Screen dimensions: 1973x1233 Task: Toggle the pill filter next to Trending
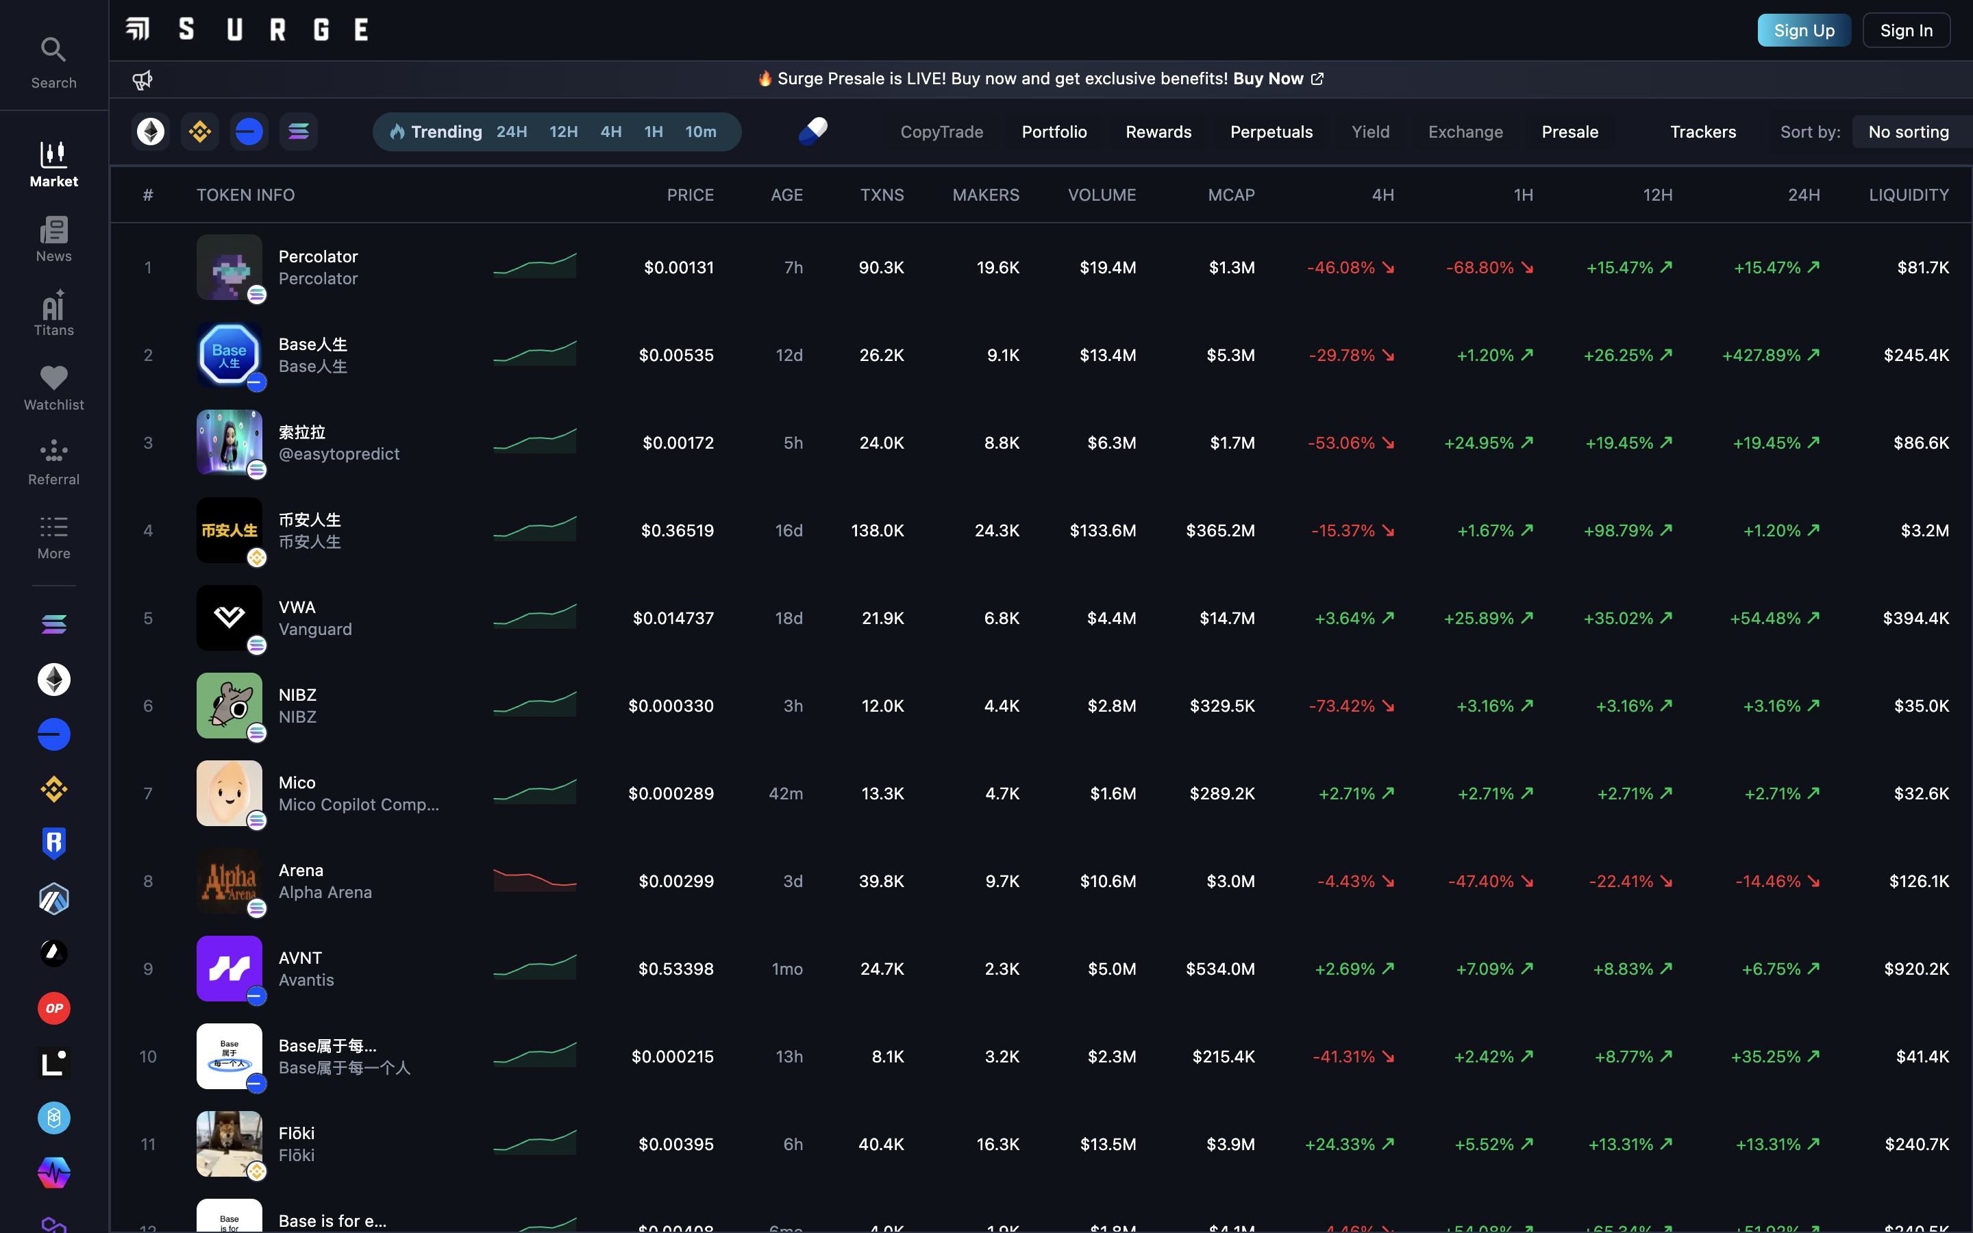tap(813, 132)
